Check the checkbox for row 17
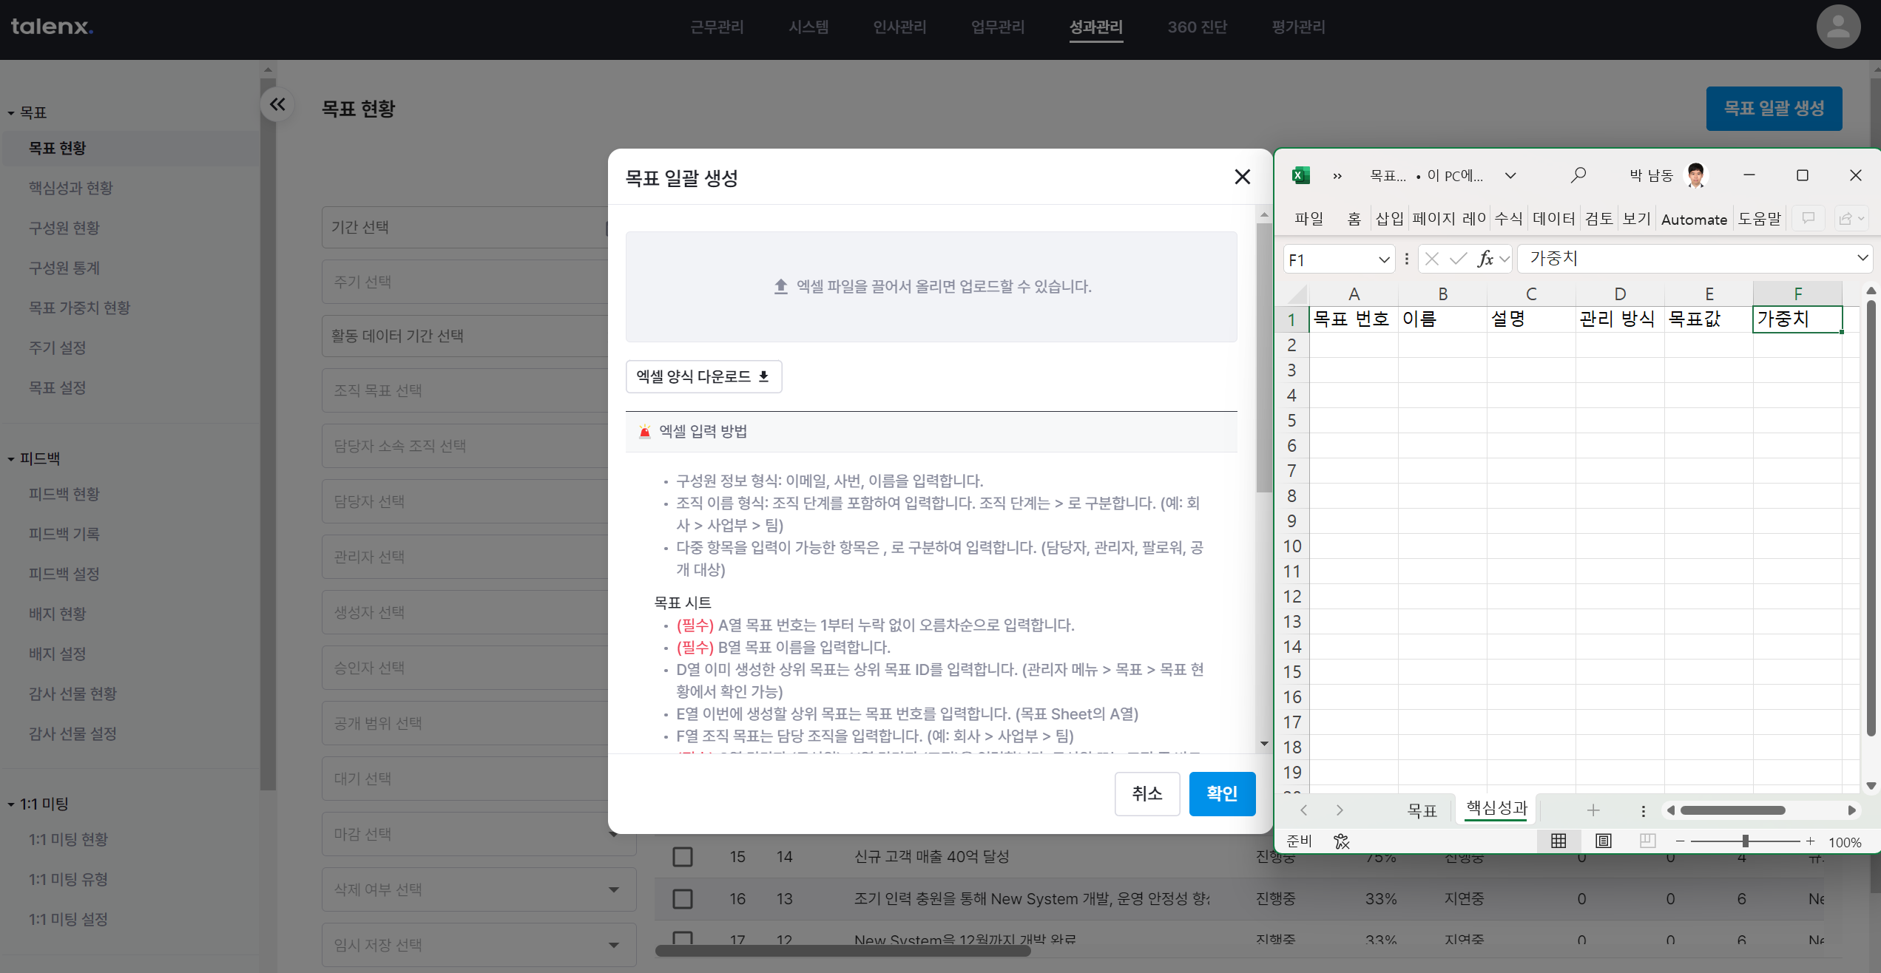 click(682, 939)
